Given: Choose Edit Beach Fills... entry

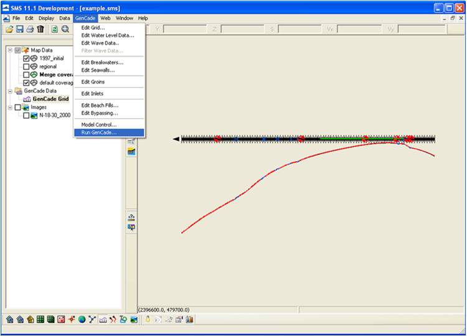Looking at the screenshot, I should tap(109, 105).
